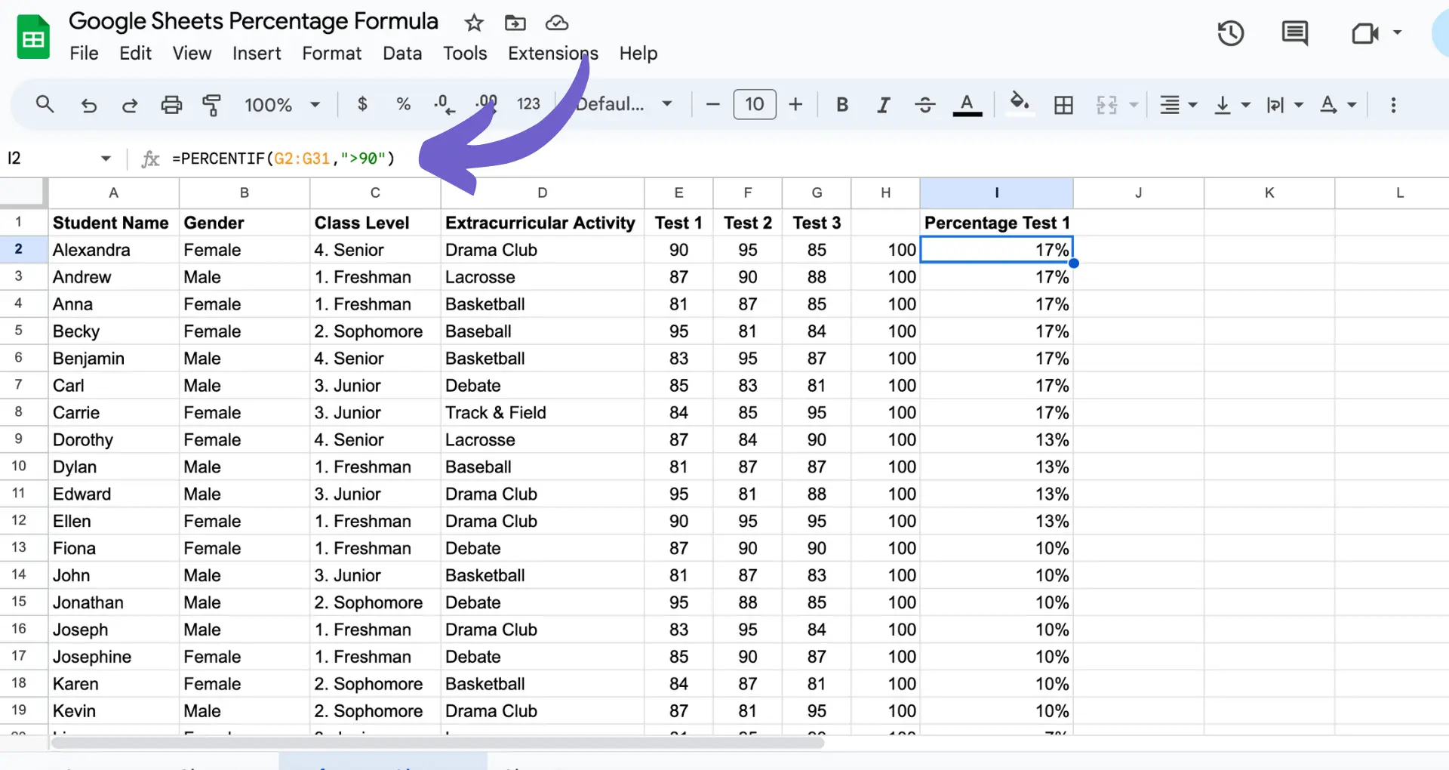Viewport: 1449px width, 770px height.
Task: Open more number formats 123
Action: tap(528, 104)
